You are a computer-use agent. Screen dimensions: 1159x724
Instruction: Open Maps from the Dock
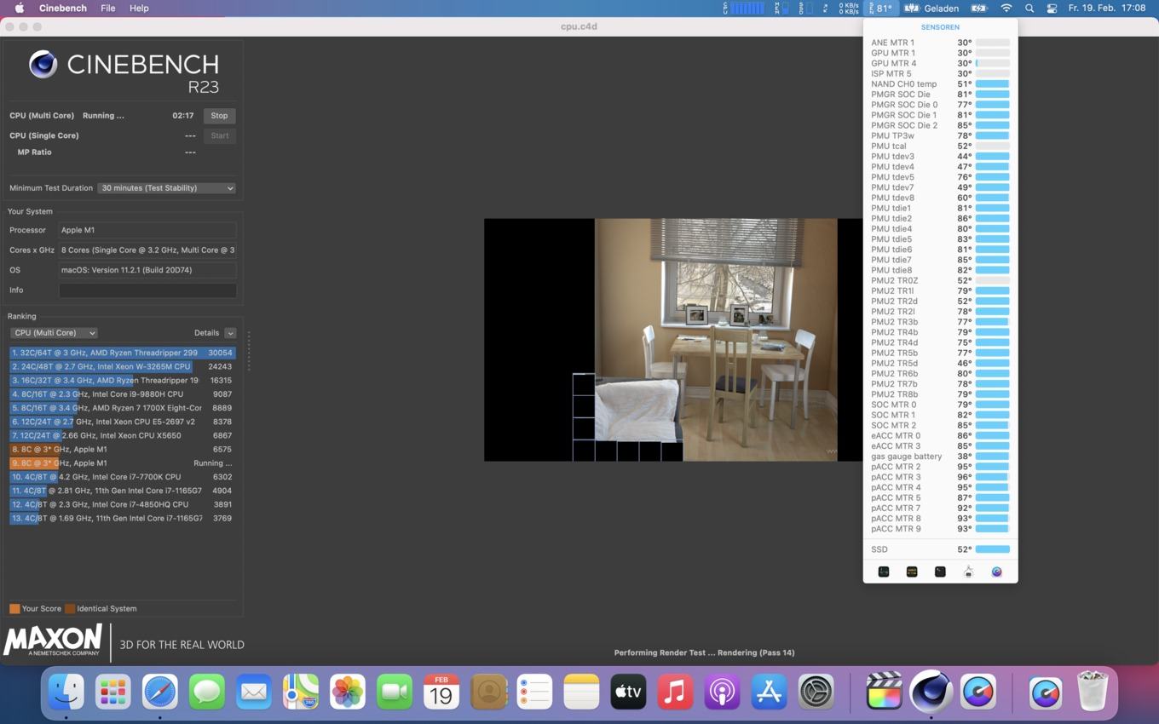click(x=301, y=692)
